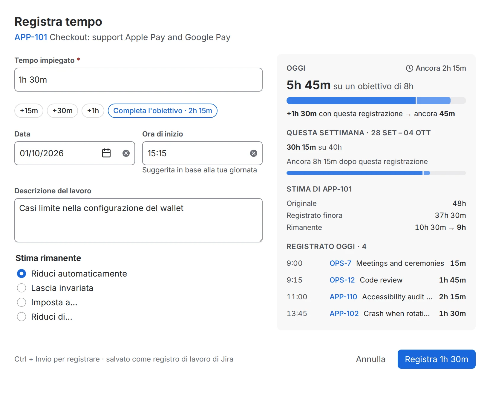Viewport: 490px width, 419px height.
Task: Open the calendar picker in Data field
Action: [106, 153]
